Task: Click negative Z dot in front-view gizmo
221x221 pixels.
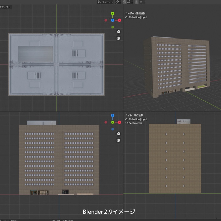Action: point(113,129)
